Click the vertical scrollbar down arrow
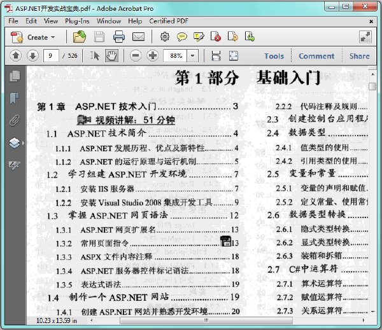Image resolution: width=382 pixels, height=330 pixels. tap(372, 312)
